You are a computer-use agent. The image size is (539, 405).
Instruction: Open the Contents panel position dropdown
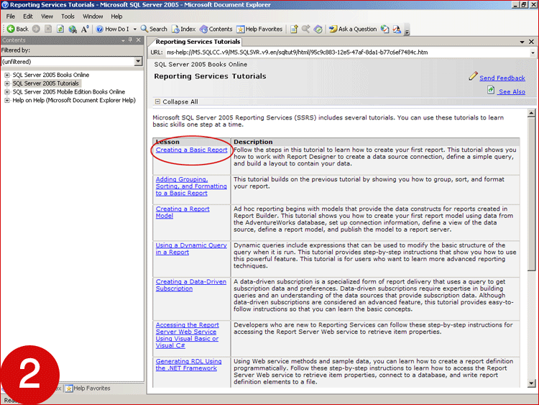tap(123, 40)
